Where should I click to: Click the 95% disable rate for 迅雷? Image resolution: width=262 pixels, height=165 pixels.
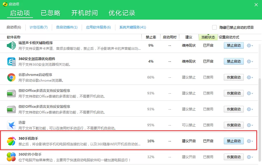pos(151,125)
